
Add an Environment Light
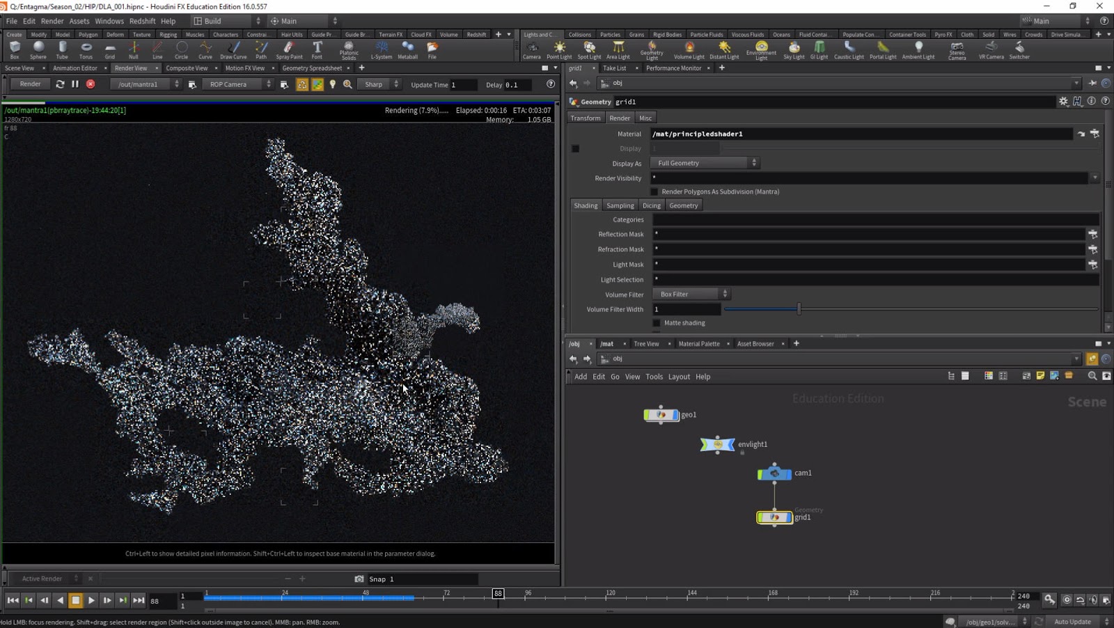pyautogui.click(x=761, y=50)
